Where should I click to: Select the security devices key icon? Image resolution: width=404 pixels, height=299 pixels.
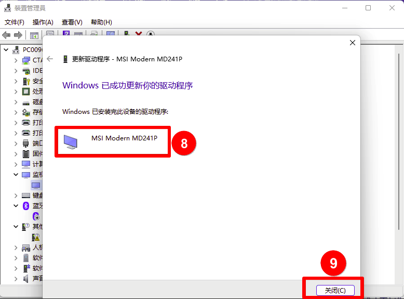point(26,81)
